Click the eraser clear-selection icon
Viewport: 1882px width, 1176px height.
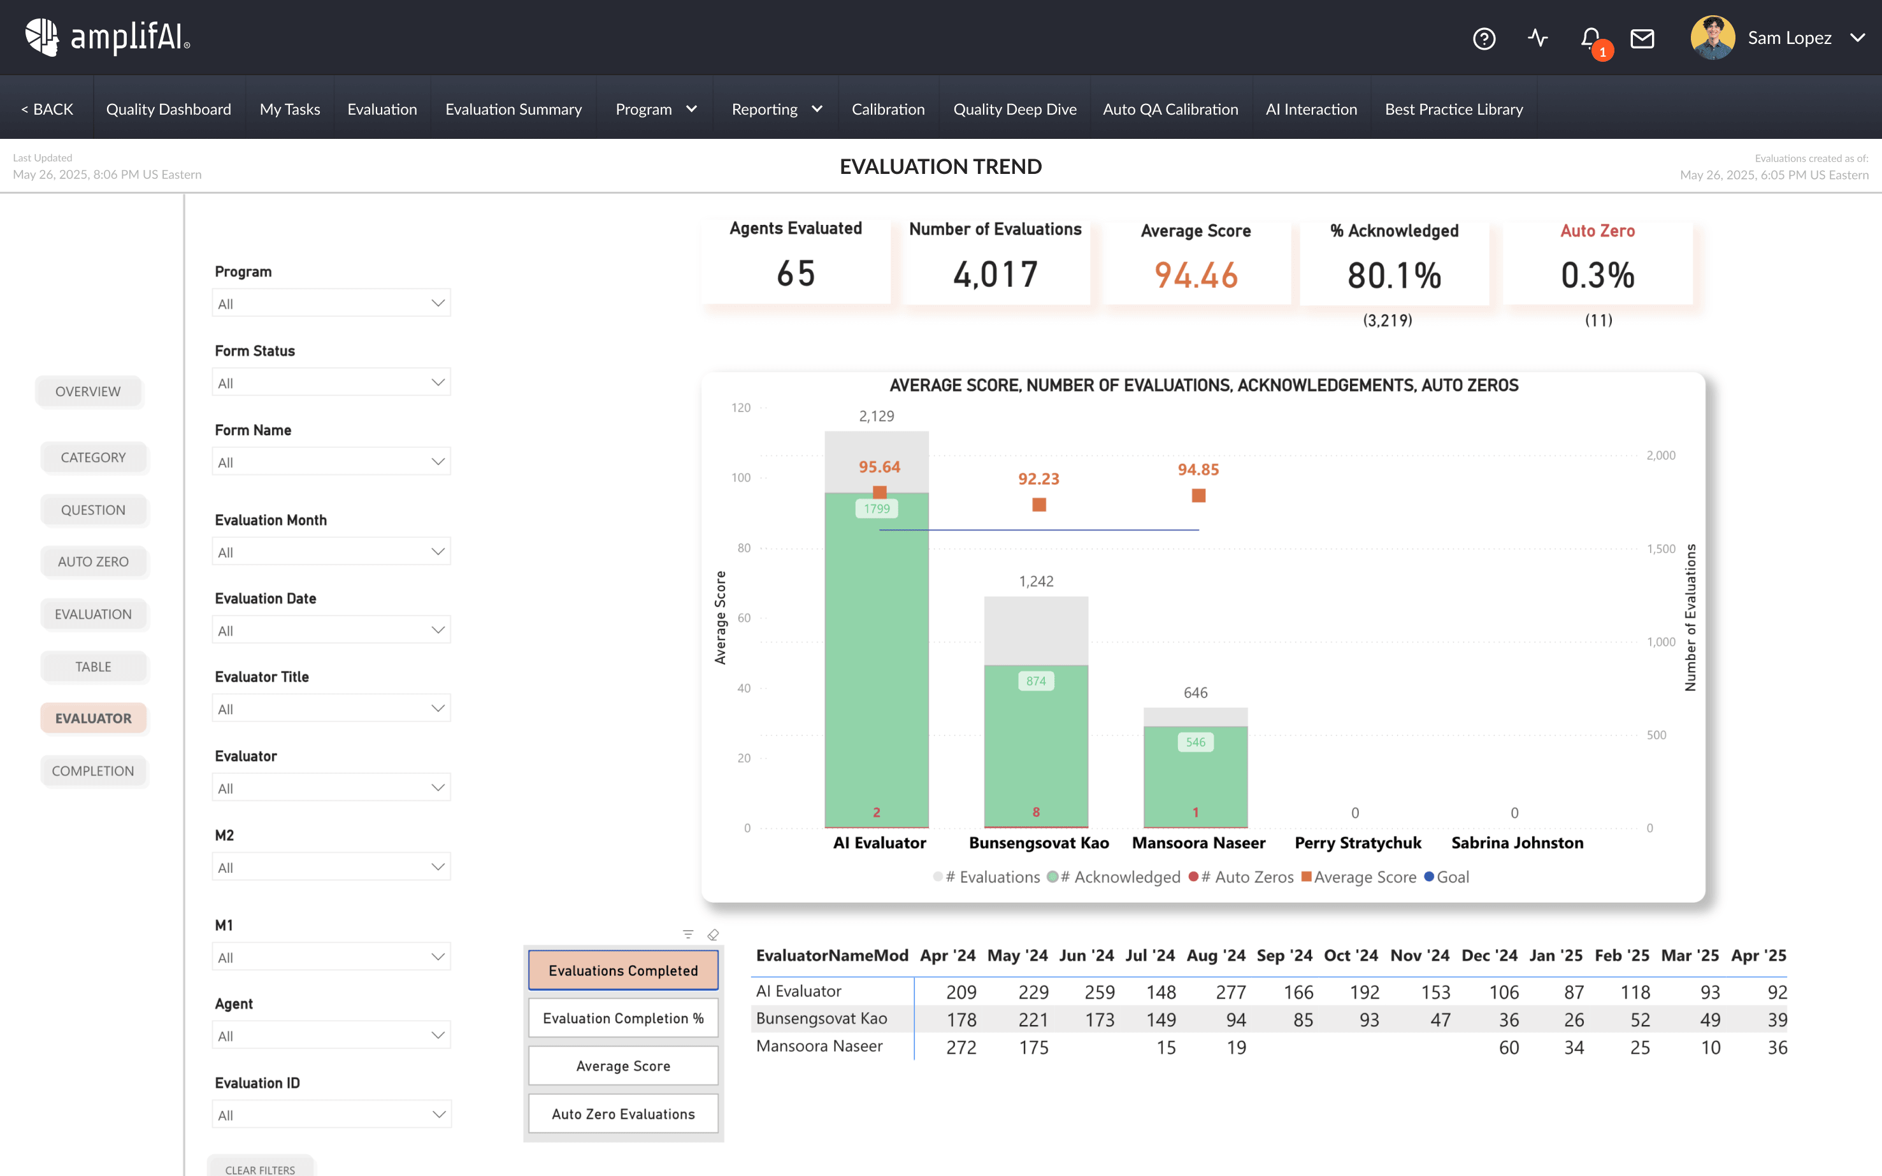tap(713, 934)
